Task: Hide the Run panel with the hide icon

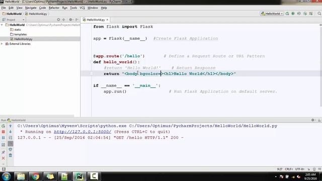Action: (319, 120)
